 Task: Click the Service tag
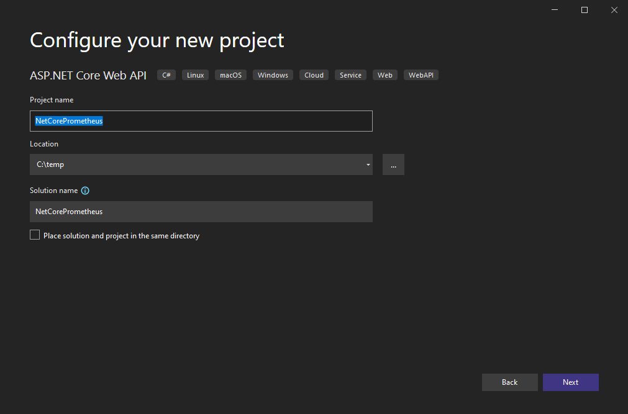coord(350,75)
